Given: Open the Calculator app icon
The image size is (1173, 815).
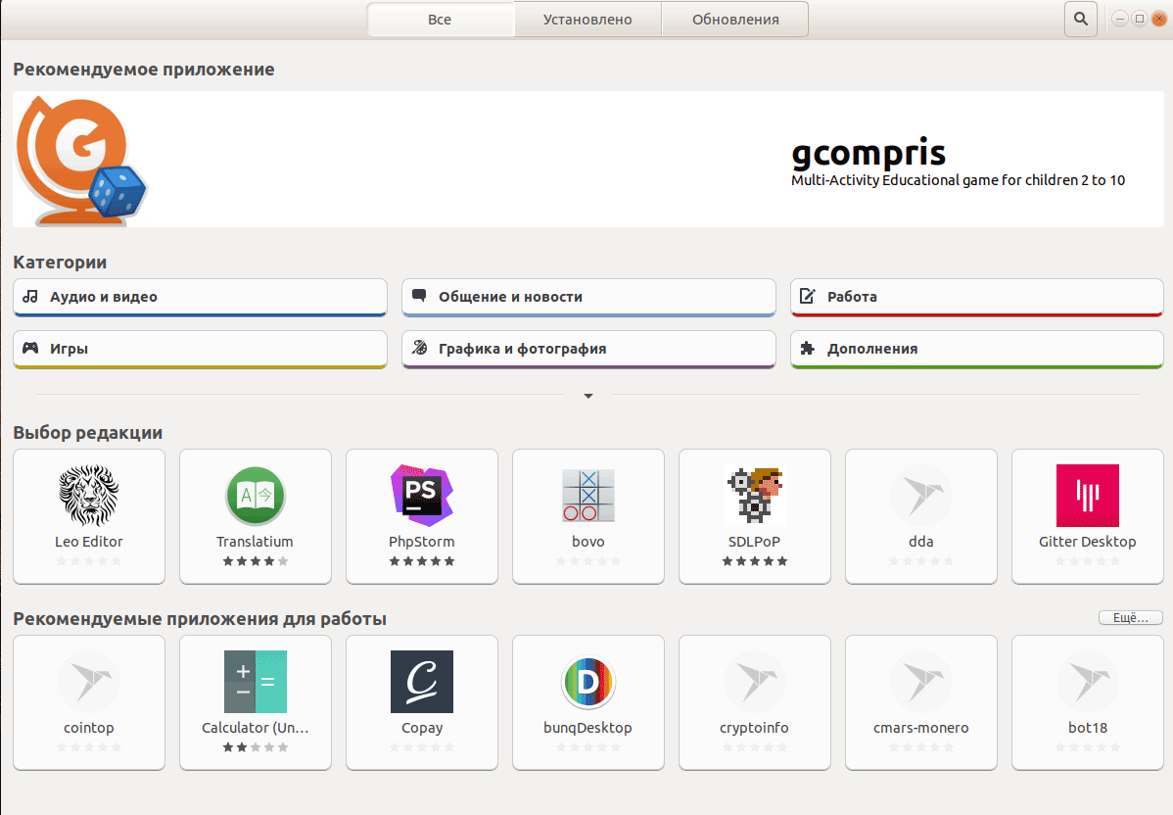Looking at the screenshot, I should (255, 681).
